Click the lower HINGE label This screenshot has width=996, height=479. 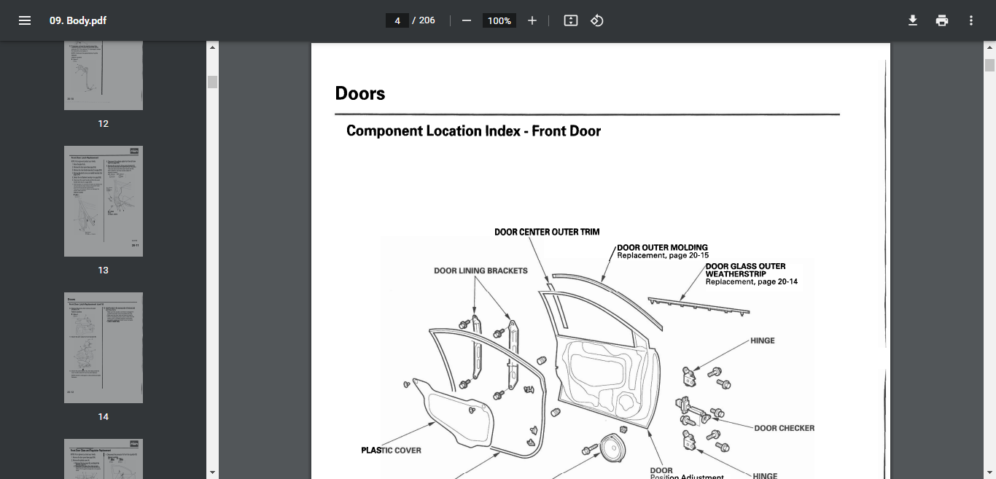[765, 475]
